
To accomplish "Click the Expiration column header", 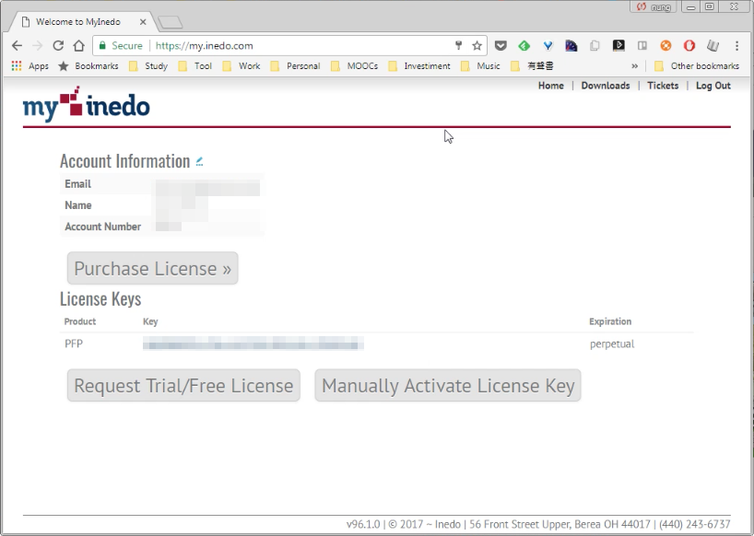I will click(610, 321).
